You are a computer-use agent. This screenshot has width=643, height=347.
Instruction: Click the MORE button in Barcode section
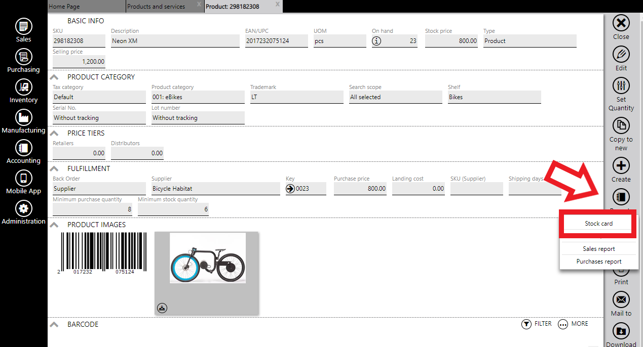point(573,324)
